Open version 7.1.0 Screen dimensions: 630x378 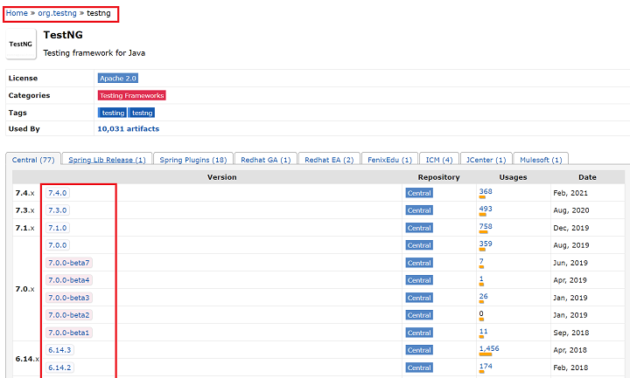tap(58, 228)
